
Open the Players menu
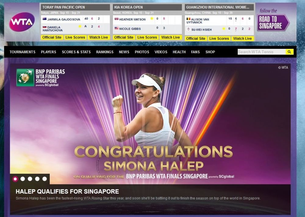point(48,52)
